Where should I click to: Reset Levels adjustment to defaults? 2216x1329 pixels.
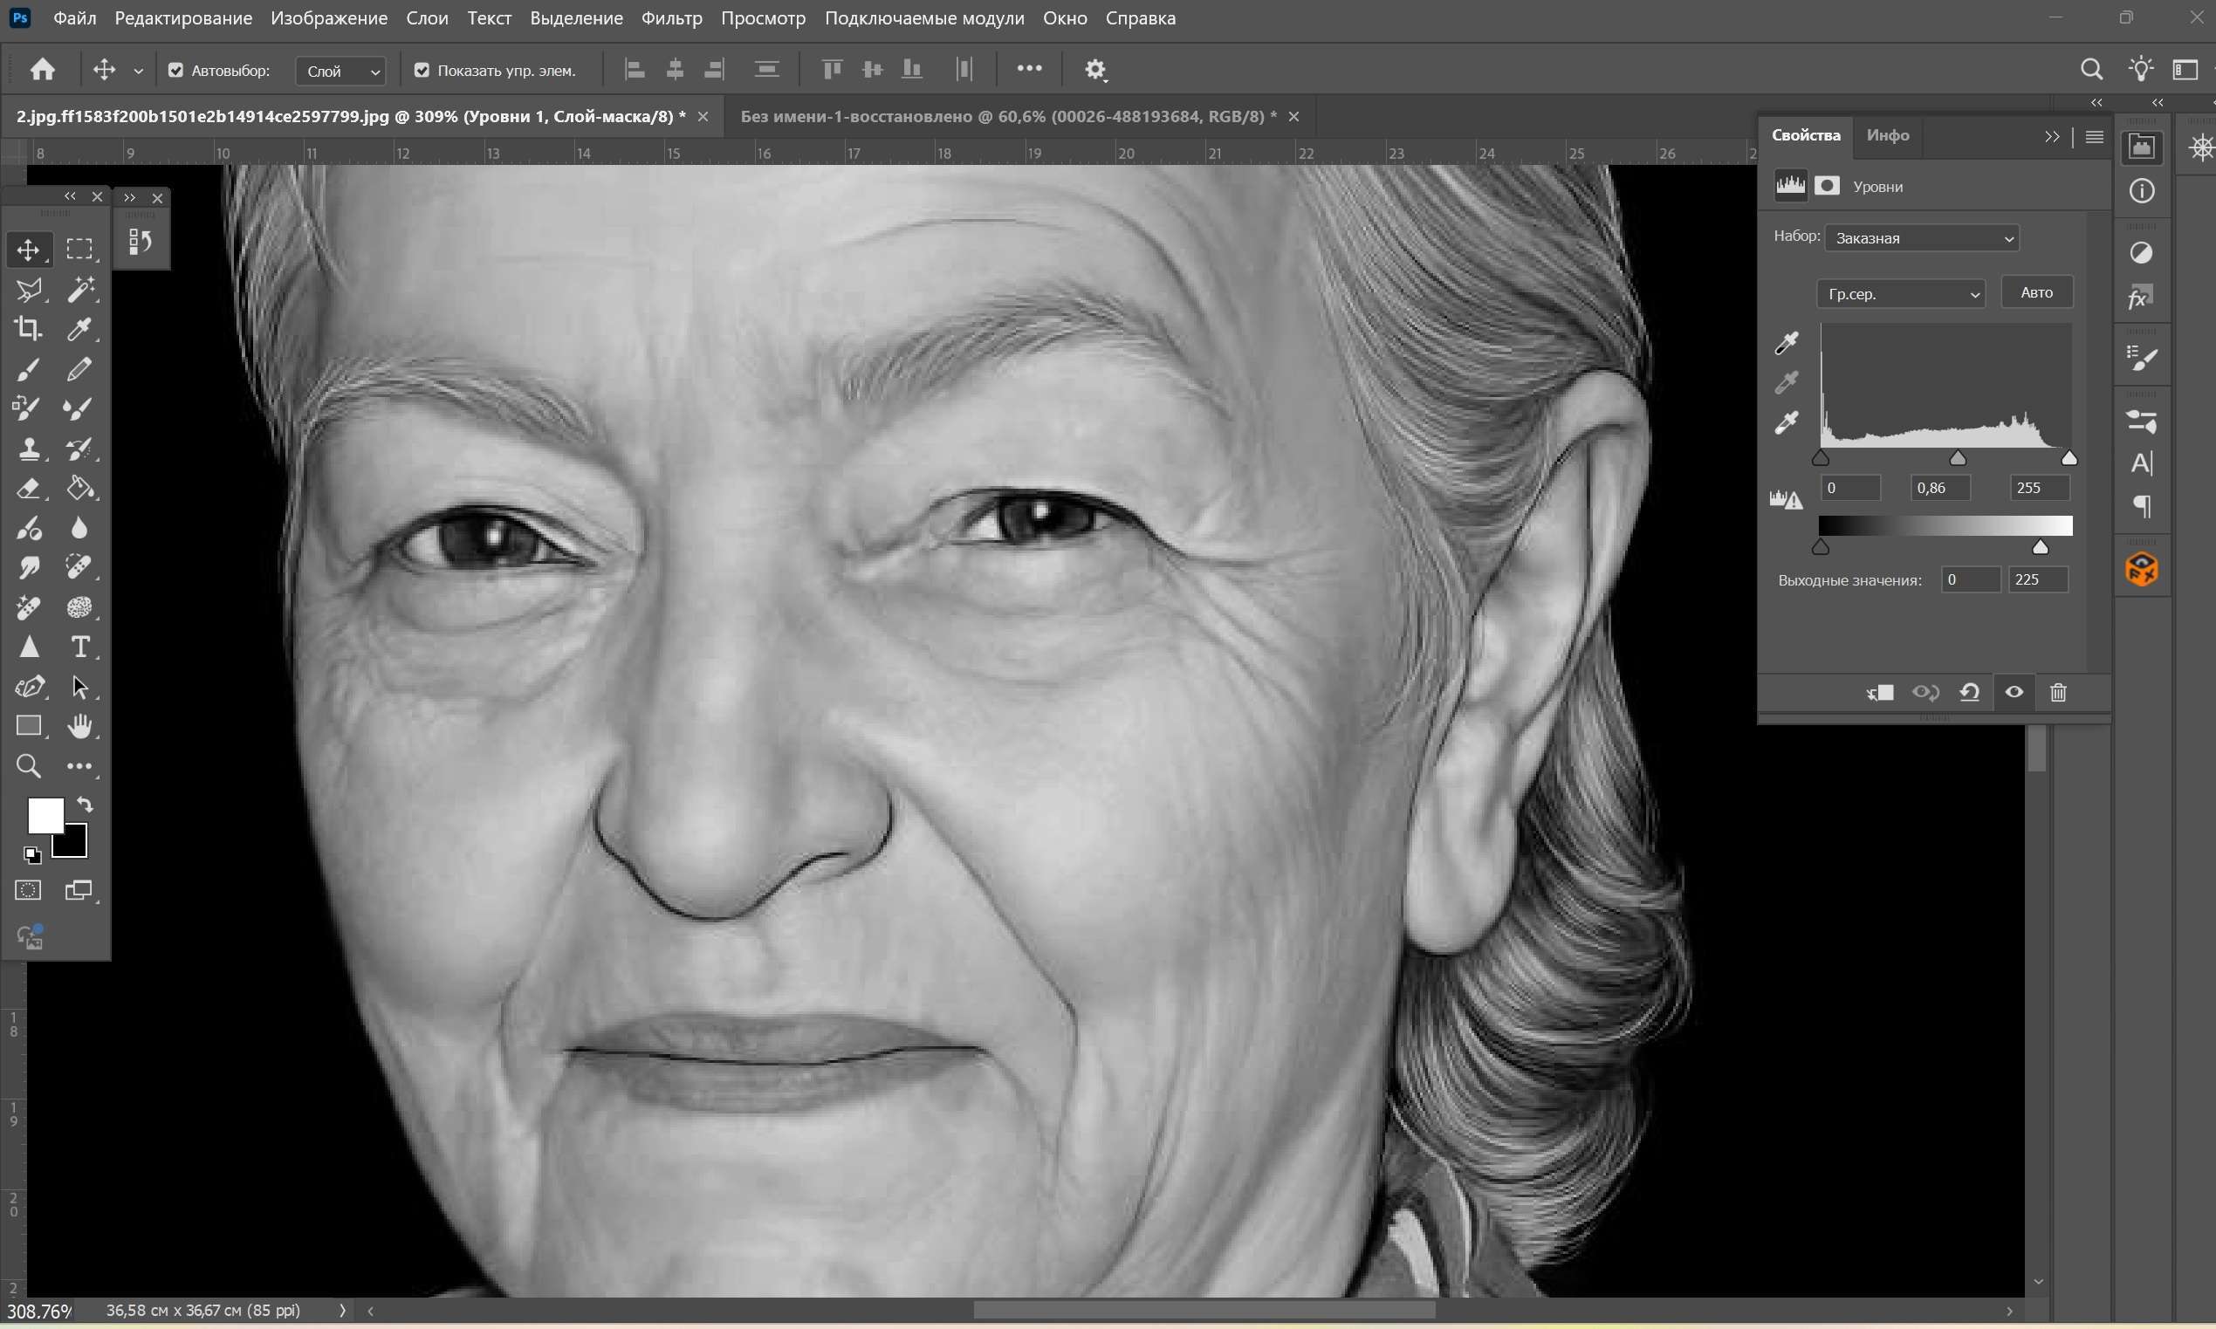1970,692
